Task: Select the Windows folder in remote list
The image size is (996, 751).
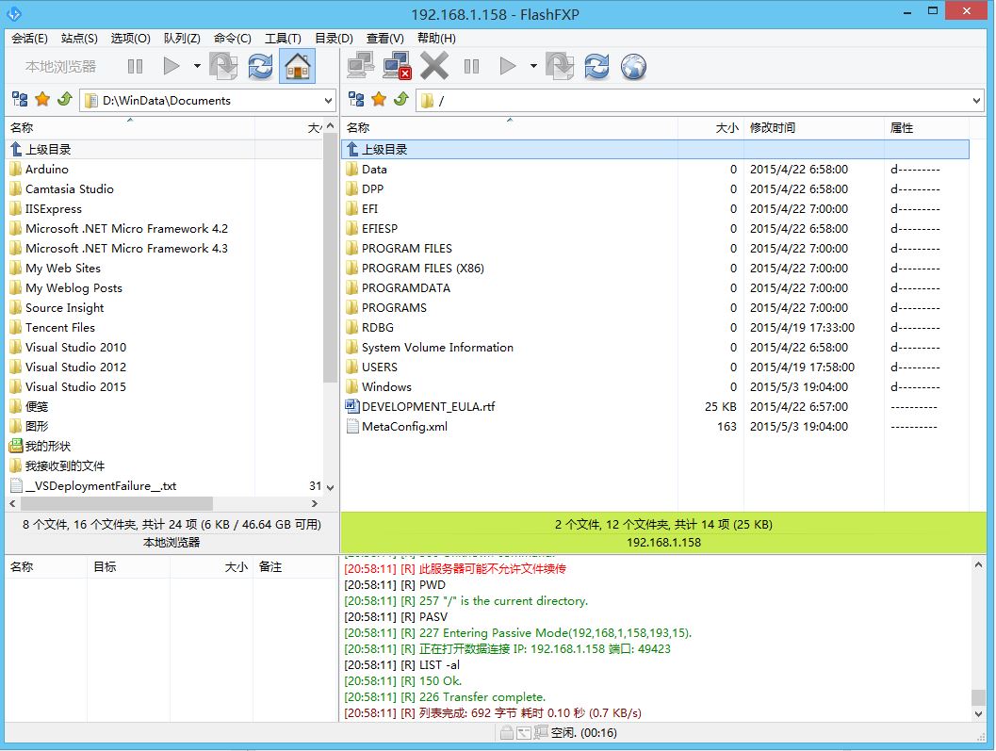Action: click(x=386, y=387)
